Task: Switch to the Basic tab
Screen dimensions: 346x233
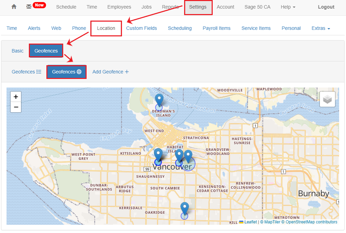Action: [18, 50]
